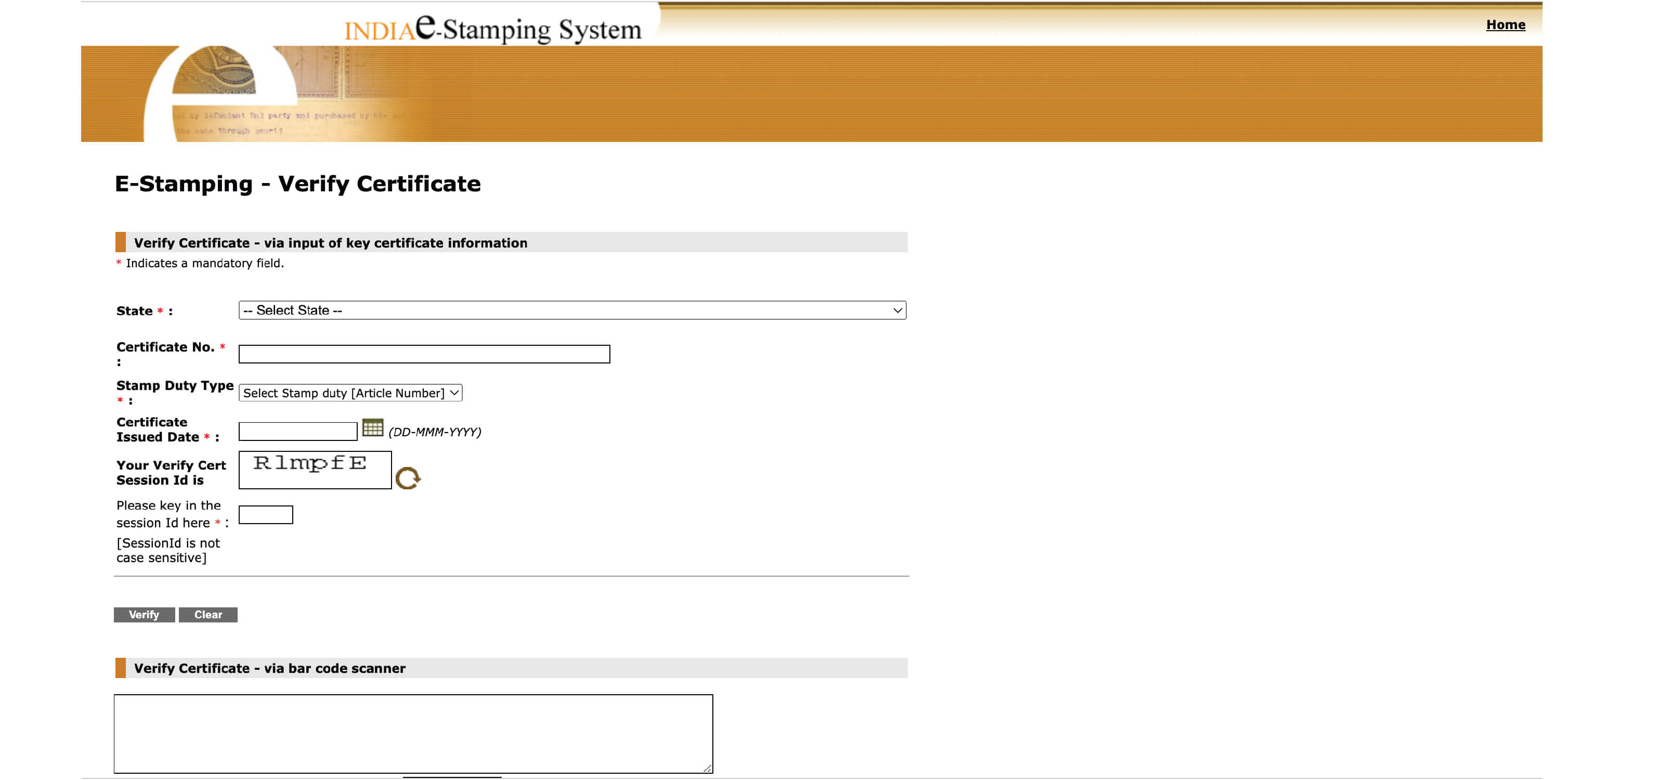Viewport: 1668px width, 780px height.
Task: Click the Clear button to reset form
Action: coord(207,613)
